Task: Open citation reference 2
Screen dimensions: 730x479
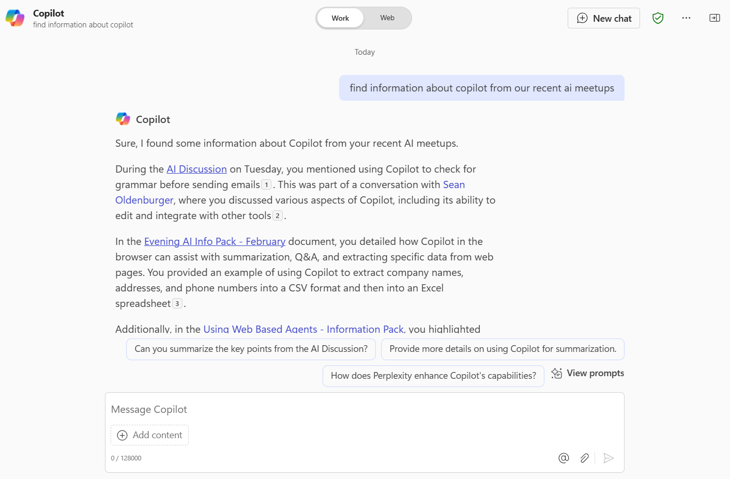Action: point(278,215)
